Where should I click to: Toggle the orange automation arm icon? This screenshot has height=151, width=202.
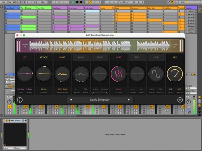90,2
